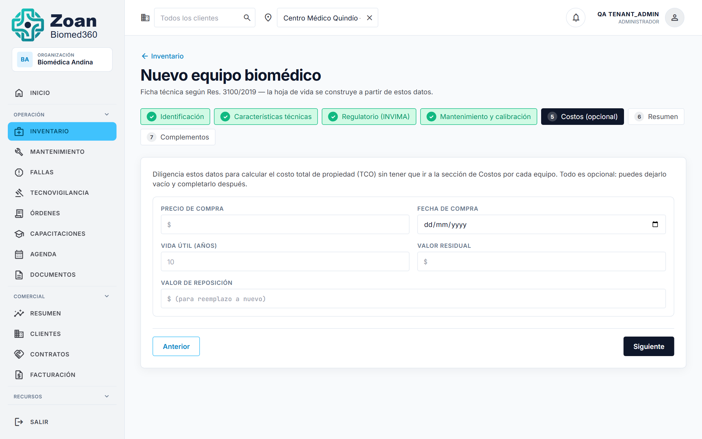The image size is (702, 439).
Task: Click the Capacitaciones graduation cap icon
Action: pyautogui.click(x=19, y=234)
